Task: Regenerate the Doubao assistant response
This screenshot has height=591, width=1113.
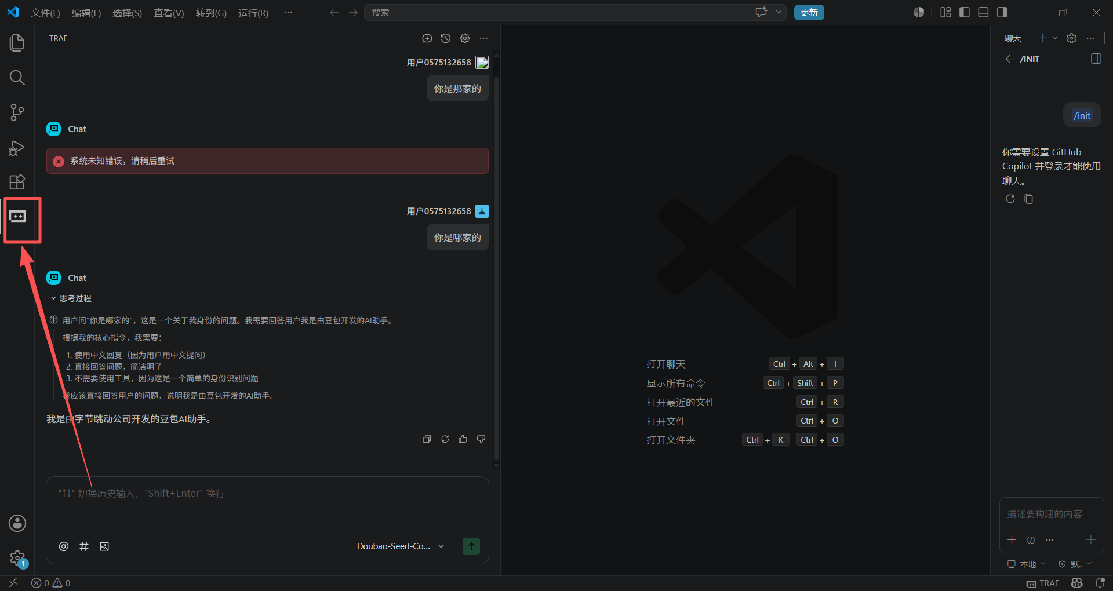Action: 445,439
